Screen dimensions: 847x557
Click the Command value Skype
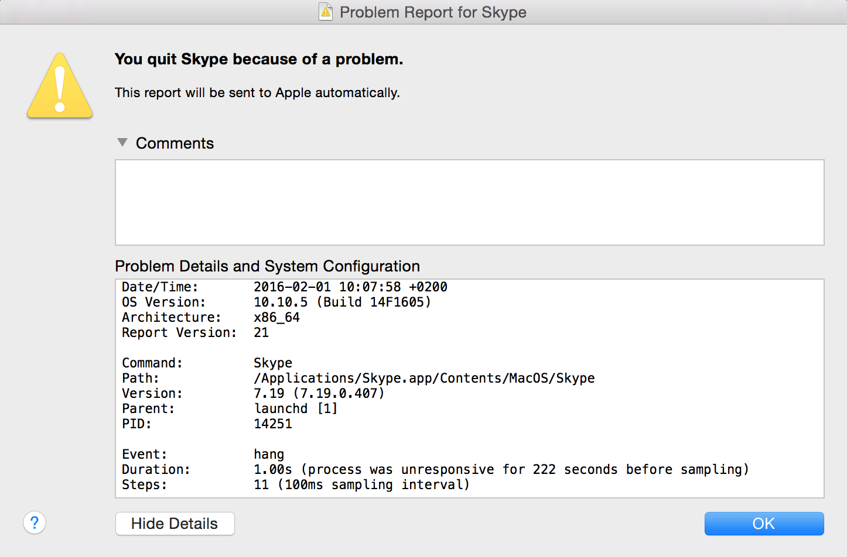[x=273, y=363]
